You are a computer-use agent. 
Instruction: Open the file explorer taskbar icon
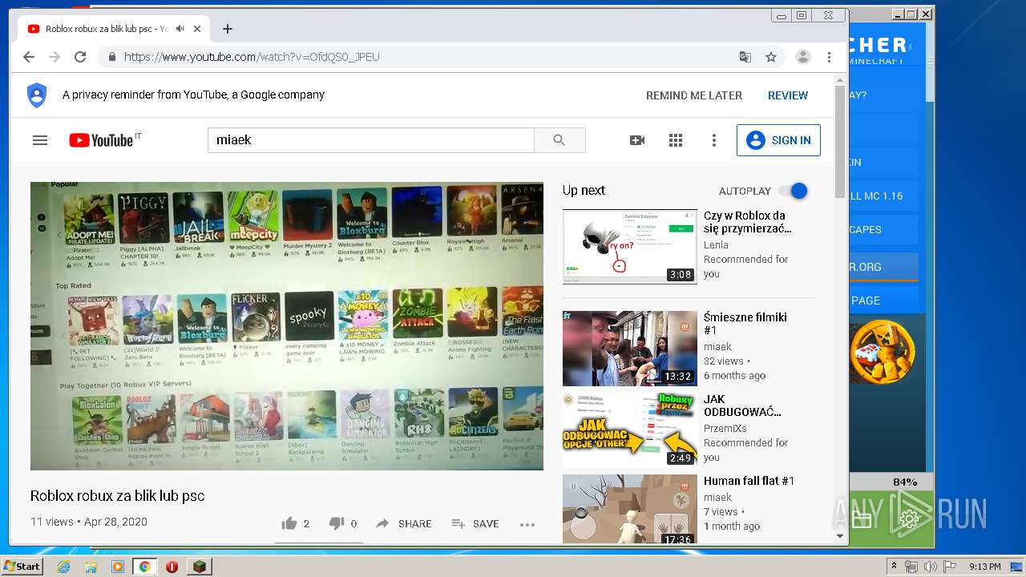coord(91,567)
